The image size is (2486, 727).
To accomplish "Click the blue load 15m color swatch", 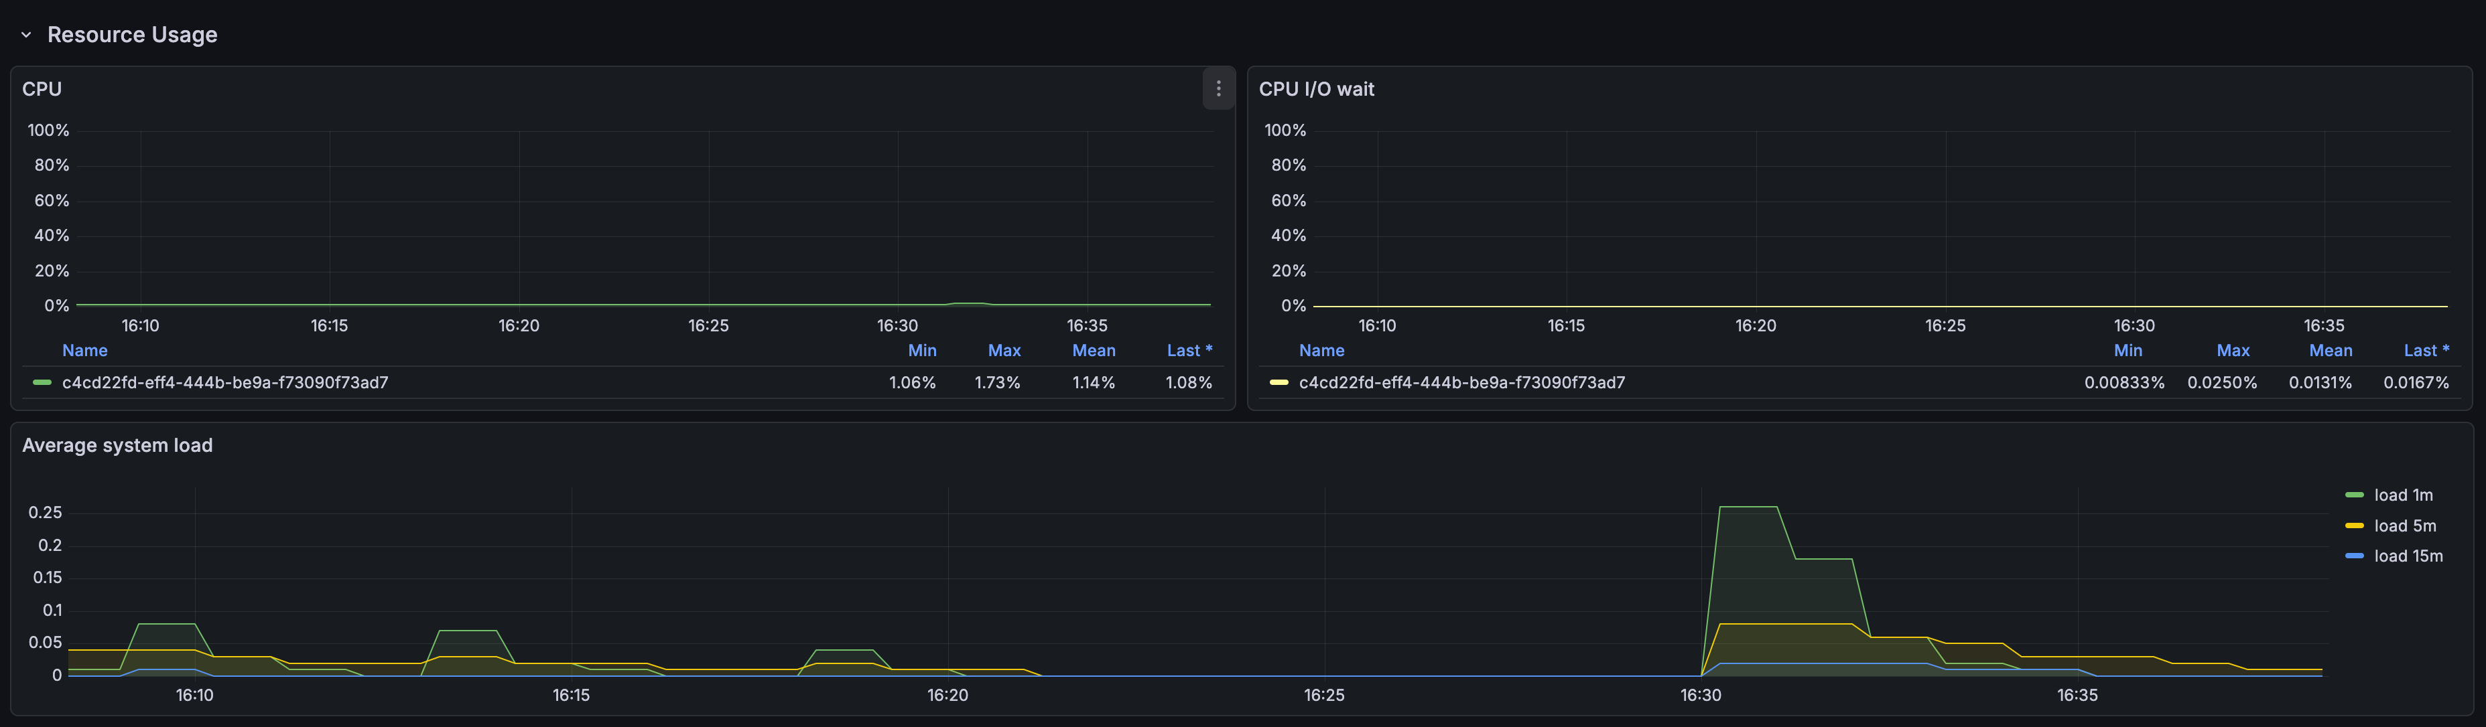I will (2354, 556).
